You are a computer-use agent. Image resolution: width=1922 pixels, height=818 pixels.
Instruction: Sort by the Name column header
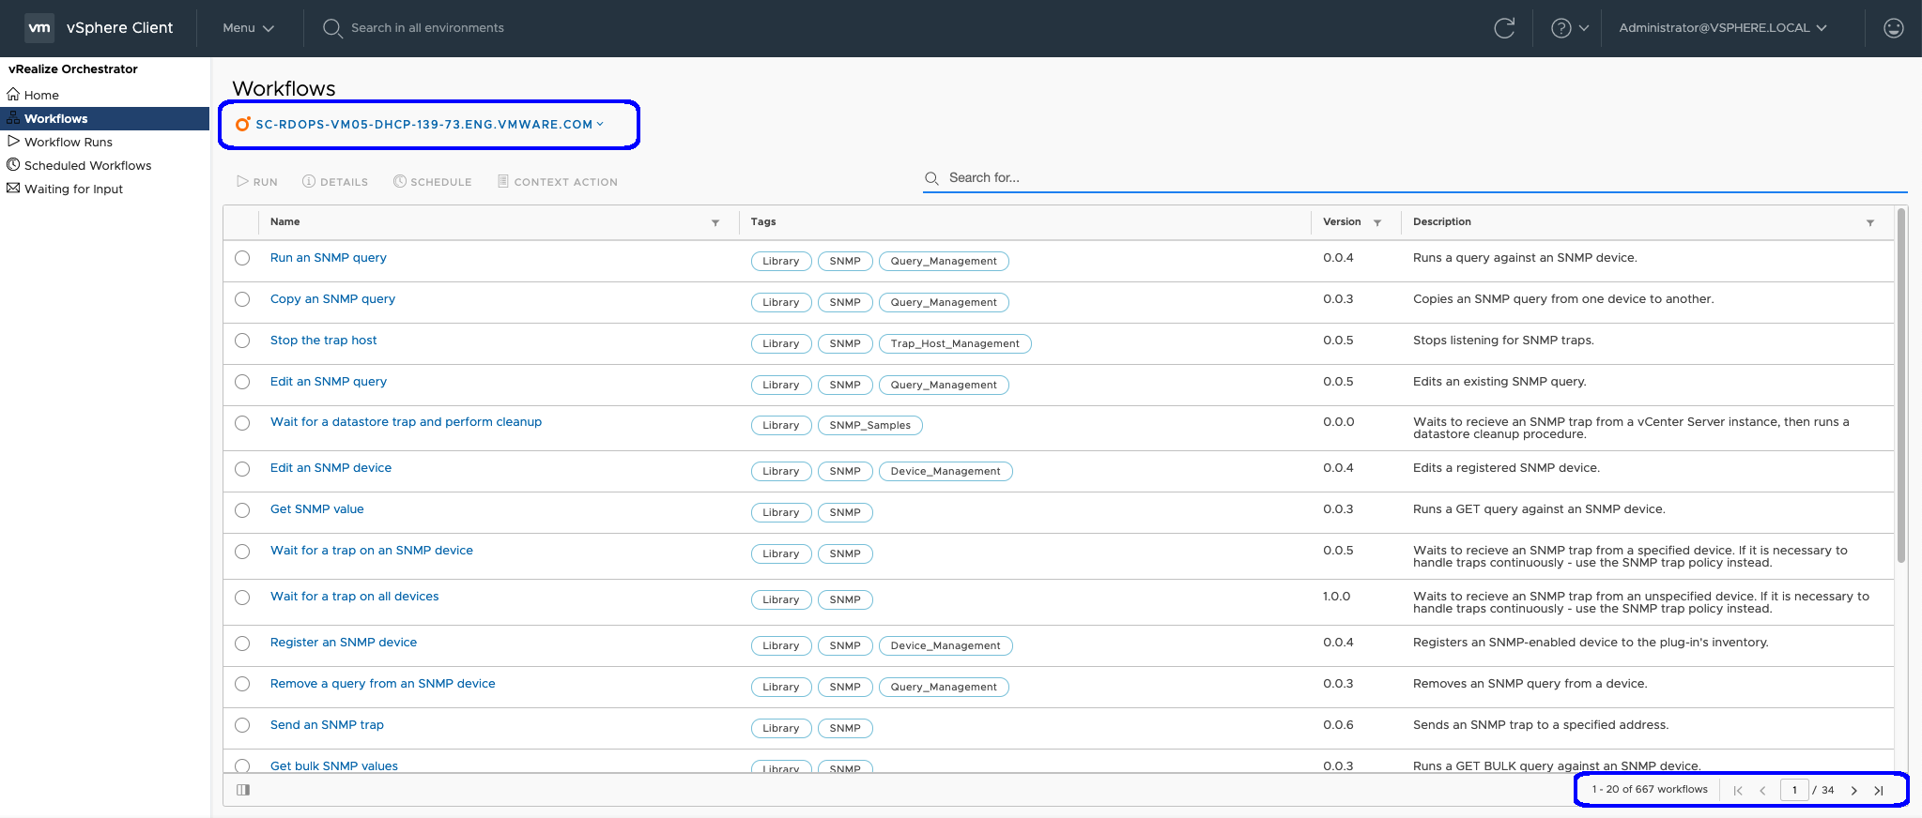(x=285, y=222)
